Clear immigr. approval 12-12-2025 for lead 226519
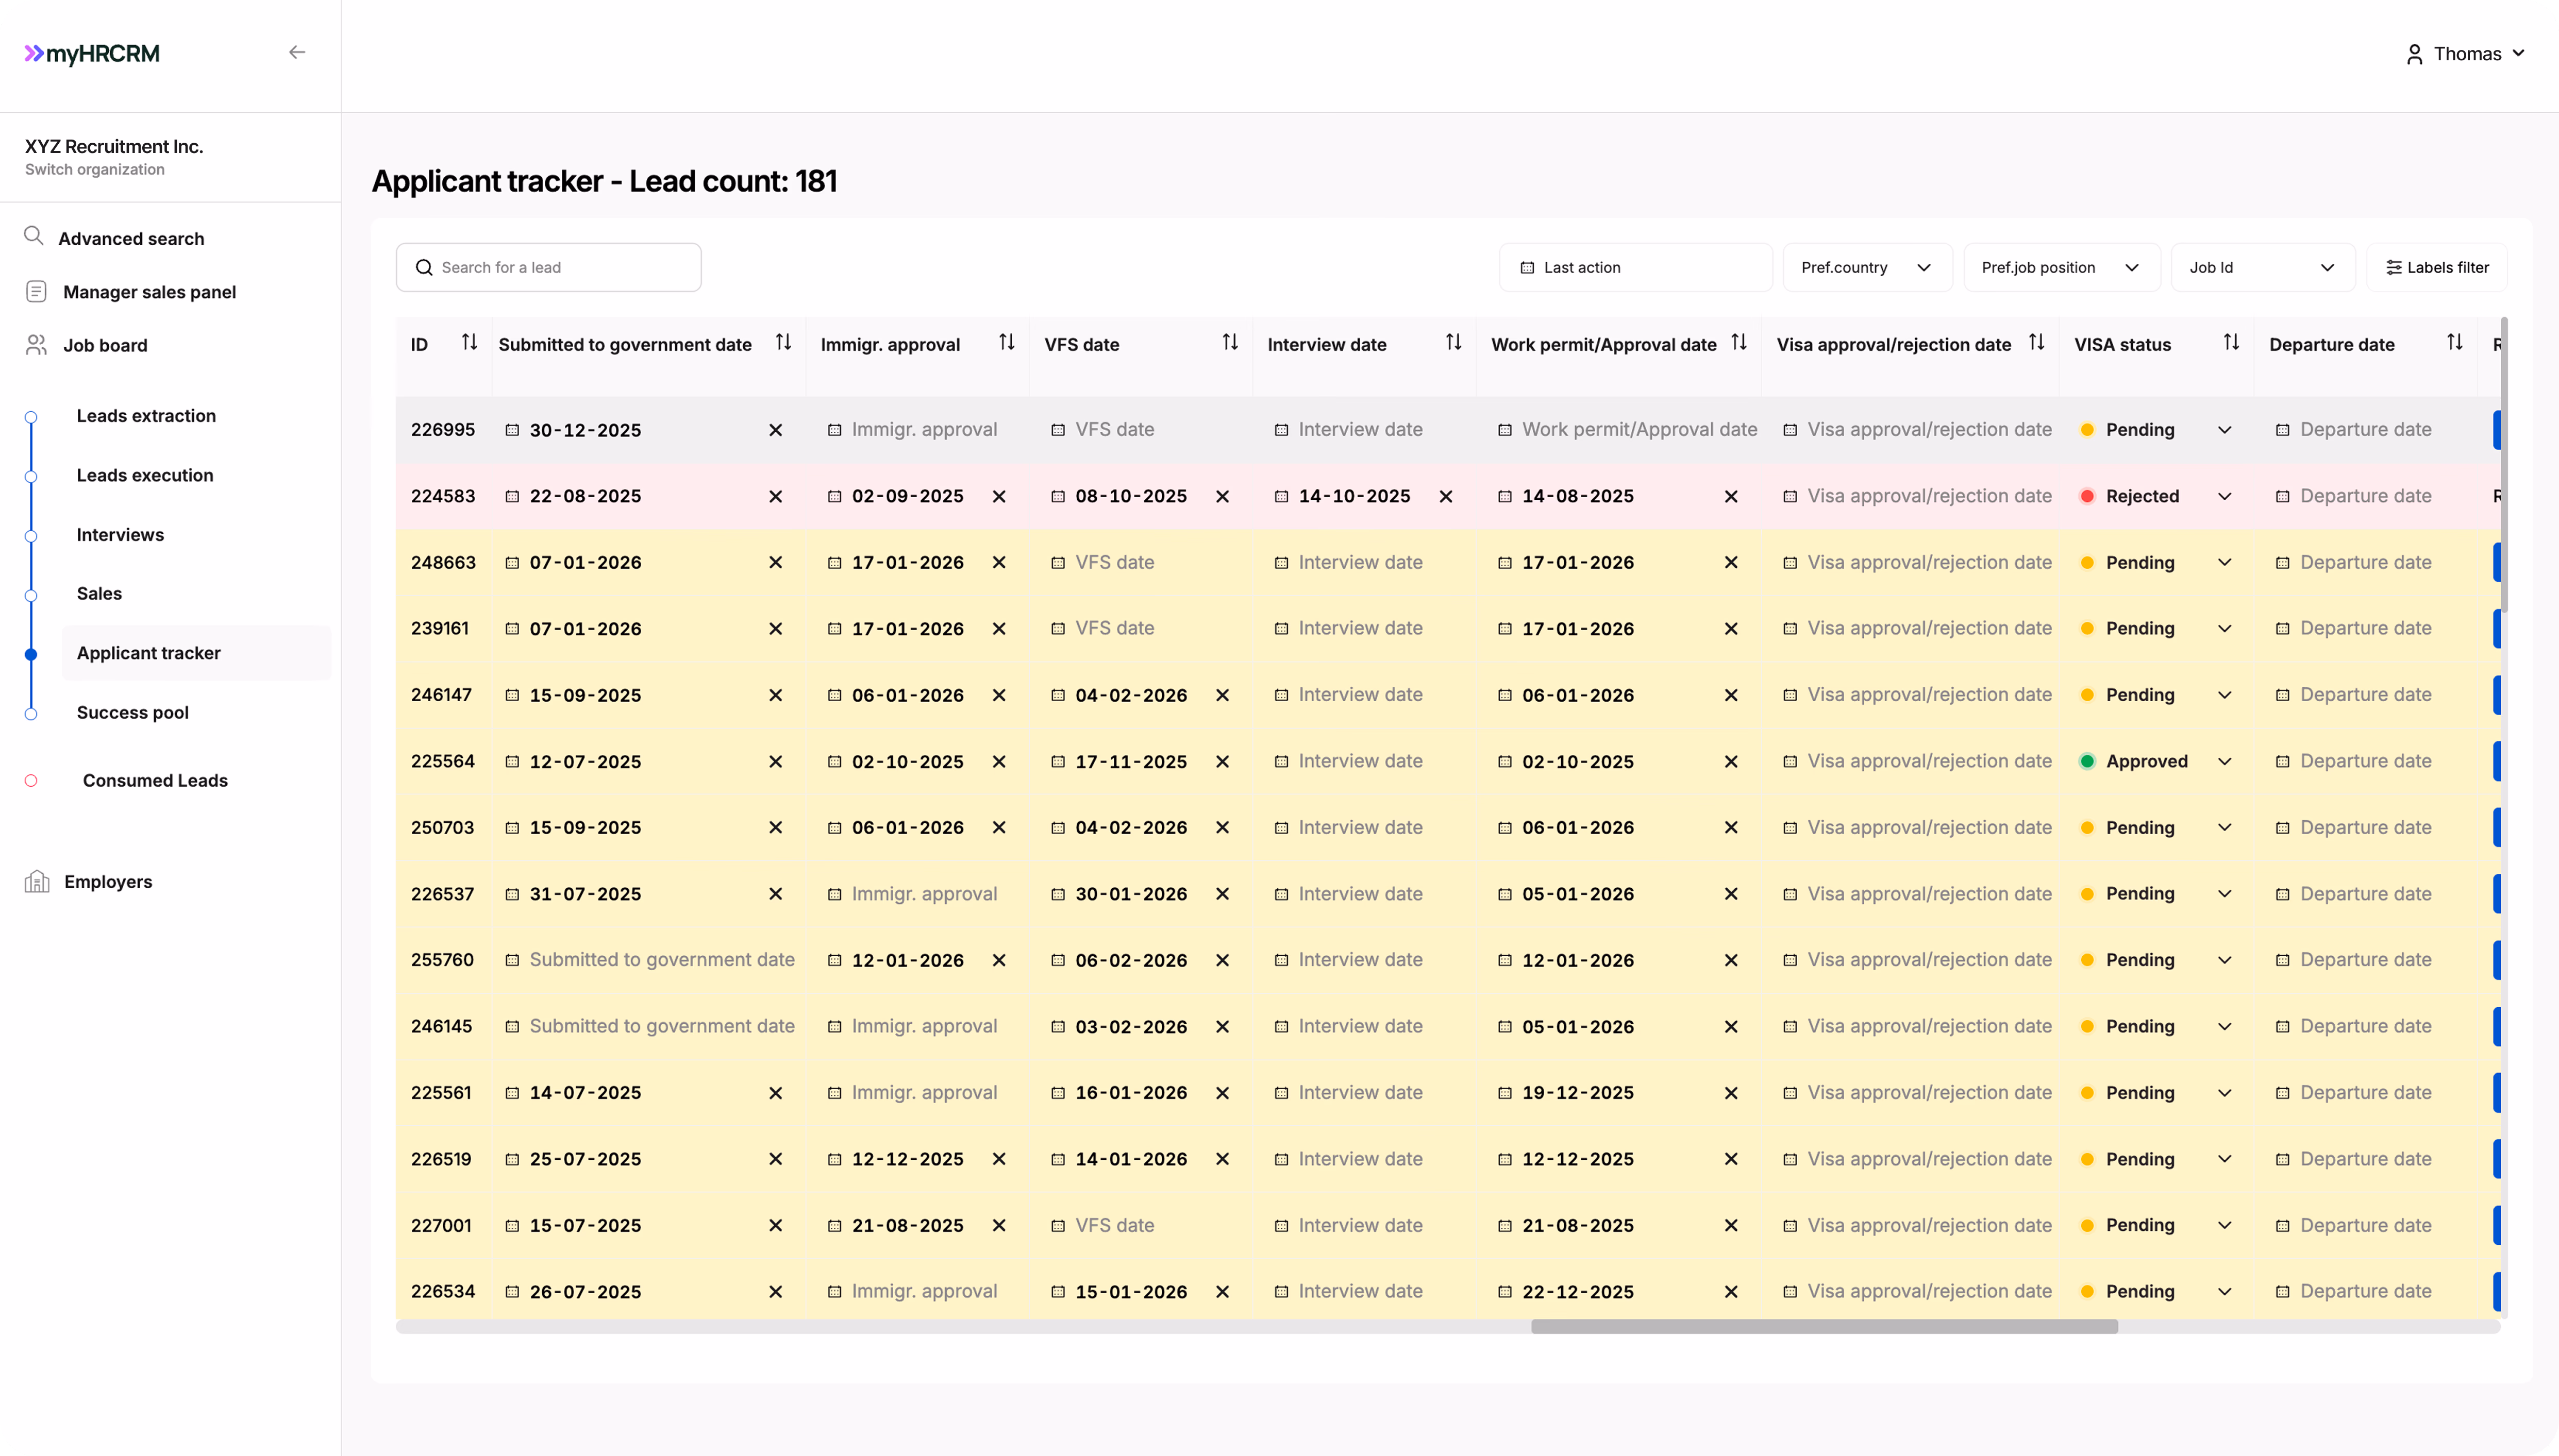The image size is (2559, 1456). click(x=998, y=1159)
